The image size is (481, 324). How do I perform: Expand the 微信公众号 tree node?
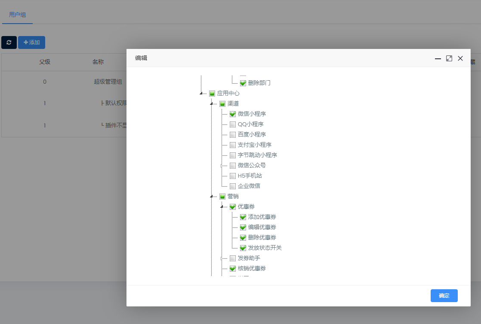pos(222,166)
